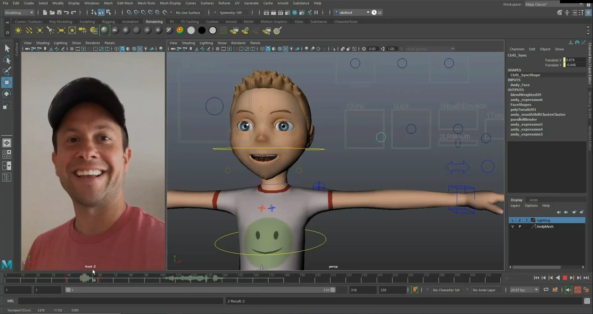Screen dimensions: 593x314
Task: Open the Deform menu
Action: point(224,3)
